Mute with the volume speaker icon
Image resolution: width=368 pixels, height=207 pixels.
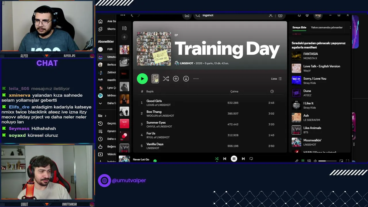315,161
